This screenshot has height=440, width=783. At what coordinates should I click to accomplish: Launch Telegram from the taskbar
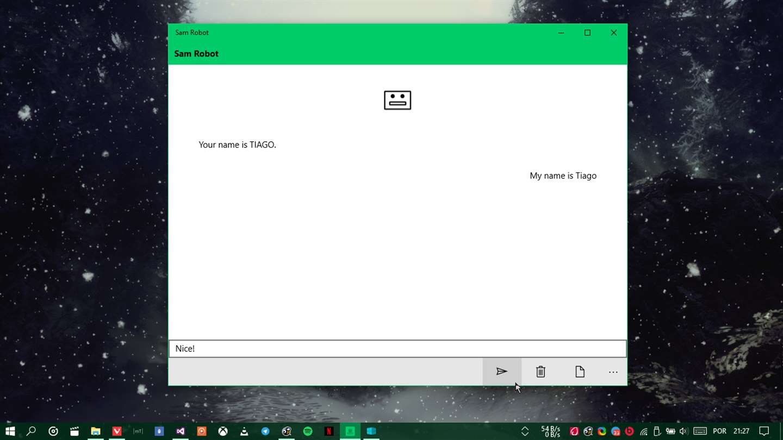[265, 431]
